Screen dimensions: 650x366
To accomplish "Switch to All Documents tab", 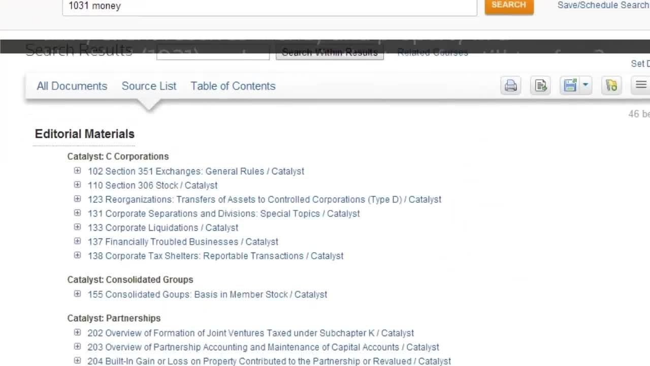I will 72,86.
